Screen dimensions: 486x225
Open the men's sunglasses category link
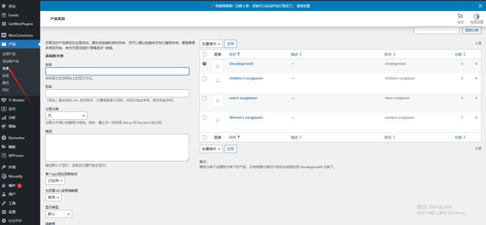(243, 98)
